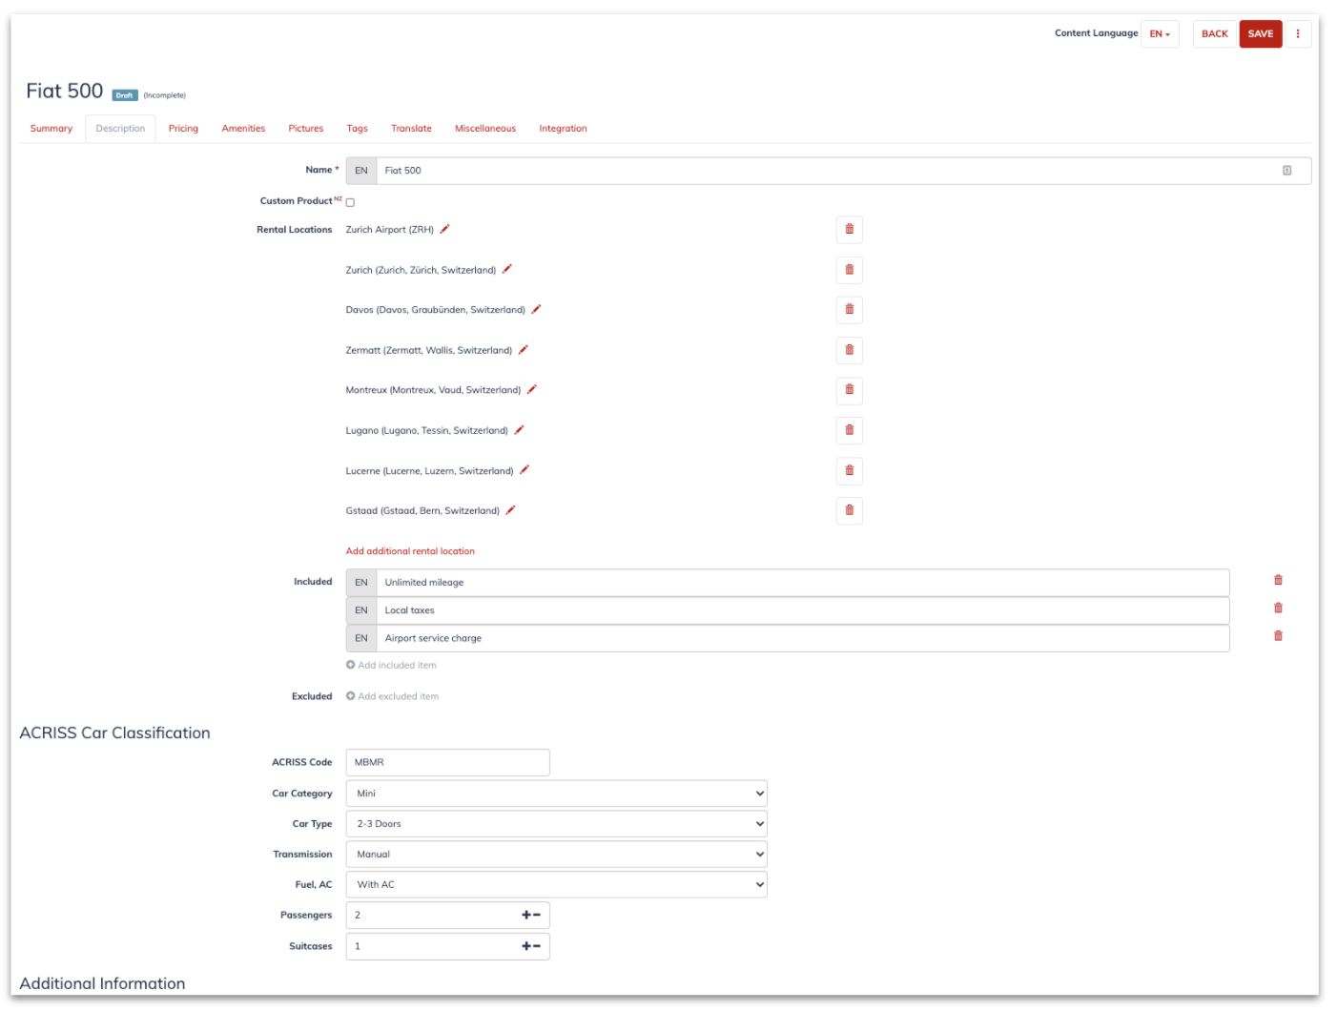Delete Lugano rental location
Screen dimensions: 1337x1011
(849, 430)
